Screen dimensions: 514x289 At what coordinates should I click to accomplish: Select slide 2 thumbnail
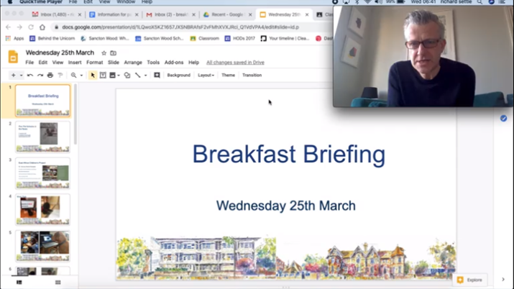point(42,137)
